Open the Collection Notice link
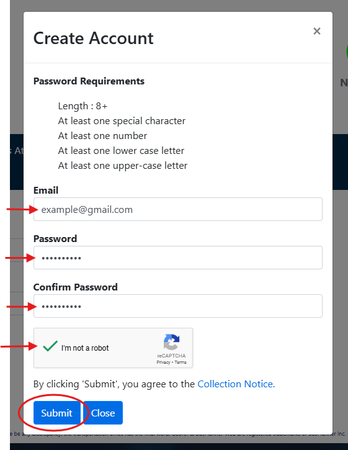The height and width of the screenshot is (450, 348). coord(236,384)
